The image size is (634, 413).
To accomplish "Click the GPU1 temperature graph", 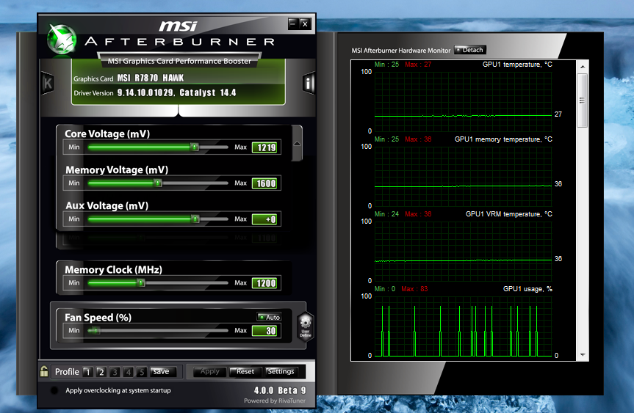I will click(x=463, y=101).
